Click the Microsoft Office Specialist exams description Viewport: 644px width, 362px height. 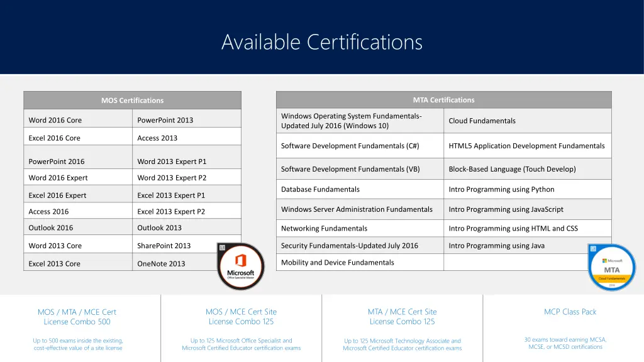point(241,344)
